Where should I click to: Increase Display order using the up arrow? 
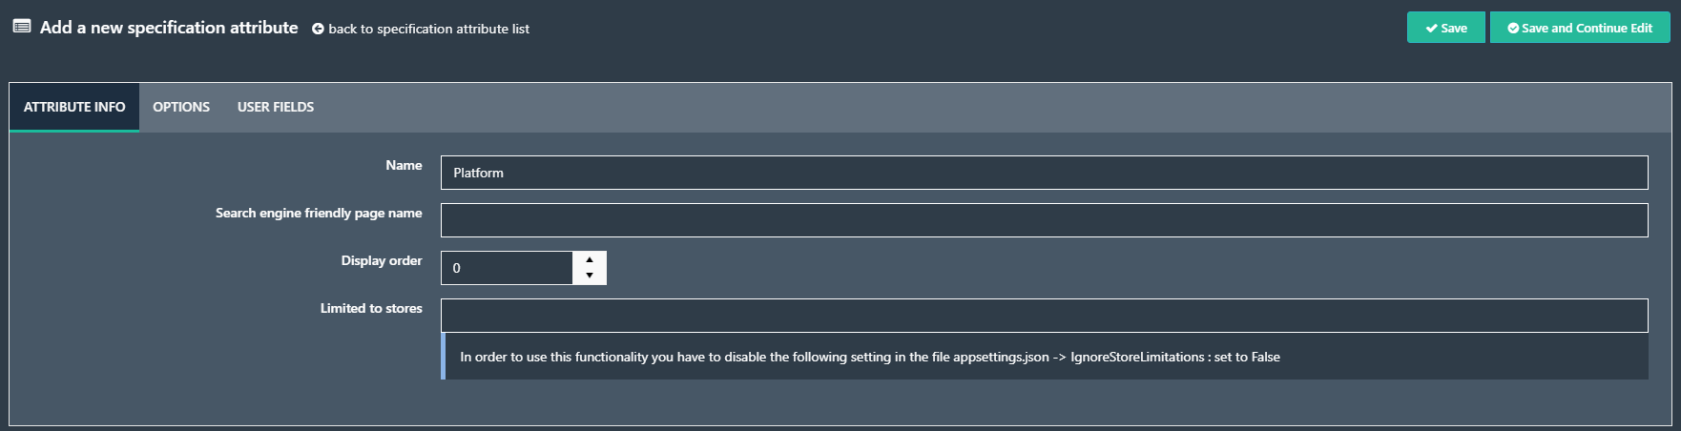click(x=590, y=259)
